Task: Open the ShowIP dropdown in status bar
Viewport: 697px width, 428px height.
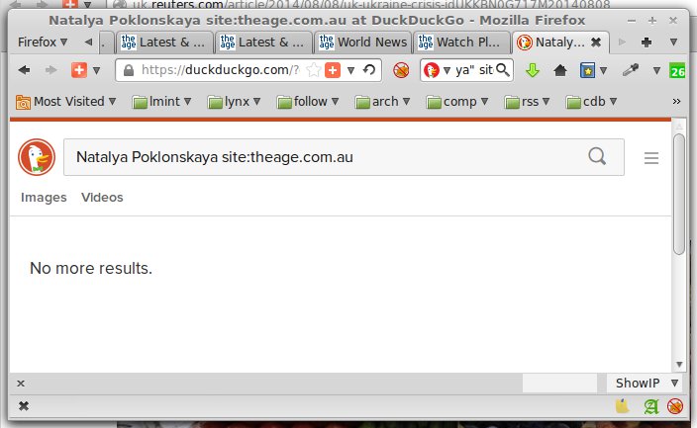Action: [644, 383]
